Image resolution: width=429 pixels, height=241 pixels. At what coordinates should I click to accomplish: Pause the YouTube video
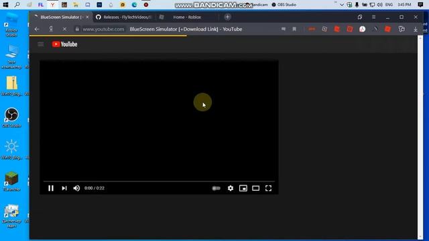[51, 188]
